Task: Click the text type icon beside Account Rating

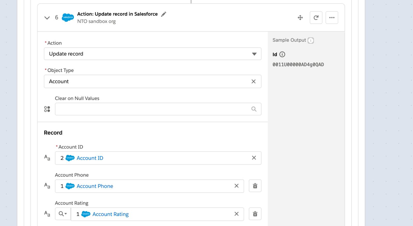Action: point(47,214)
